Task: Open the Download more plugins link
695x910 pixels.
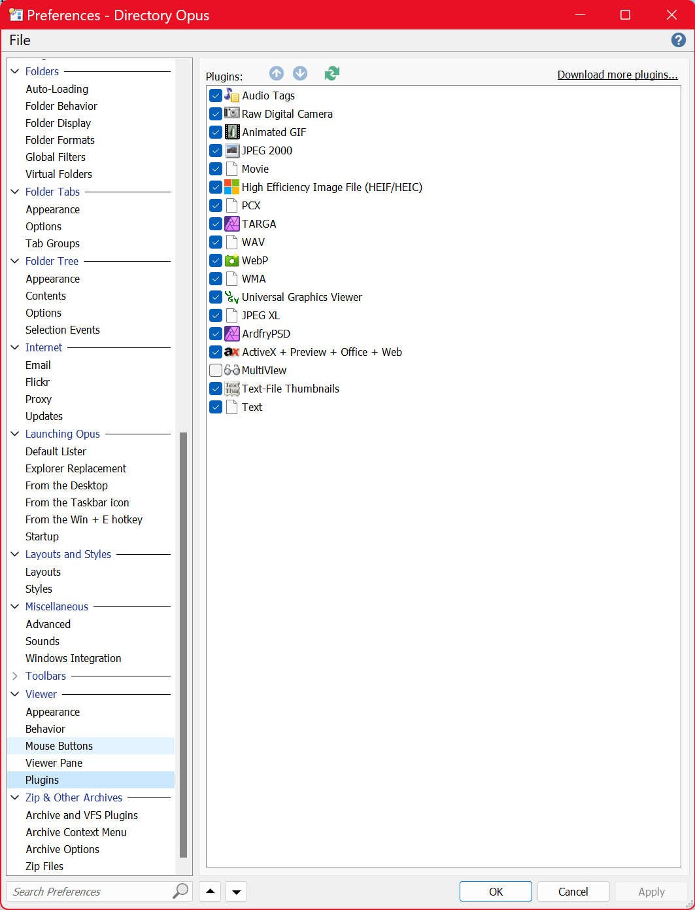Action: tap(617, 75)
